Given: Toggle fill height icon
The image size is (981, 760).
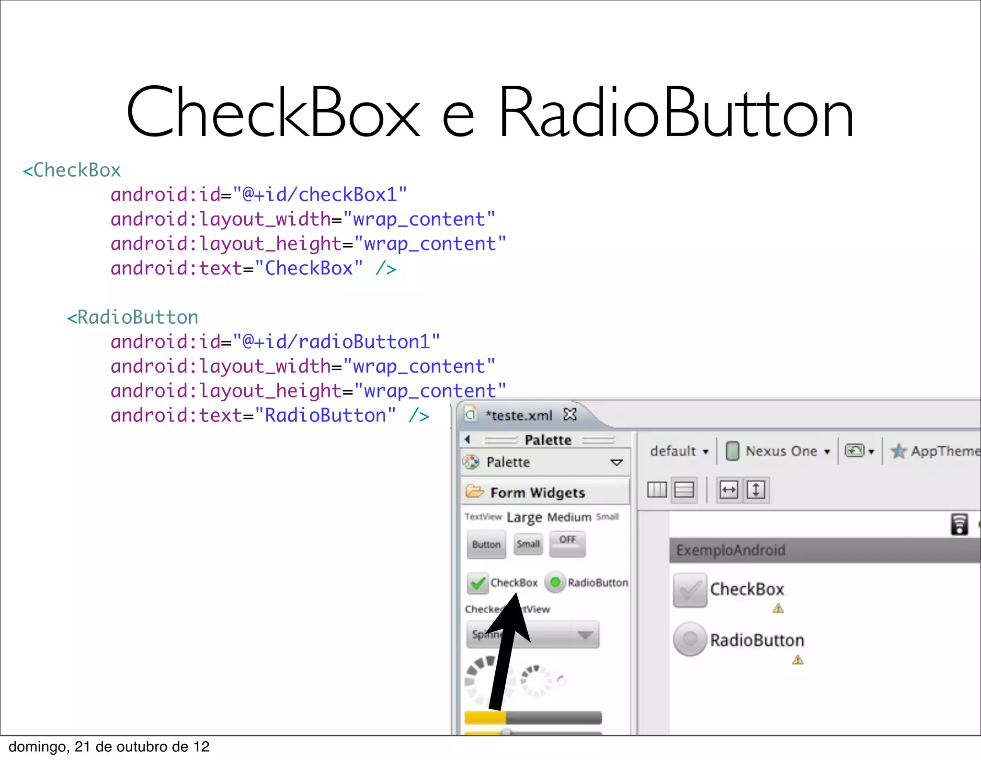Looking at the screenshot, I should pos(756,490).
